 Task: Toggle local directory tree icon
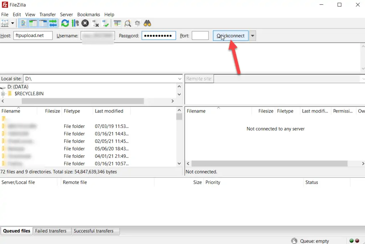33,23
